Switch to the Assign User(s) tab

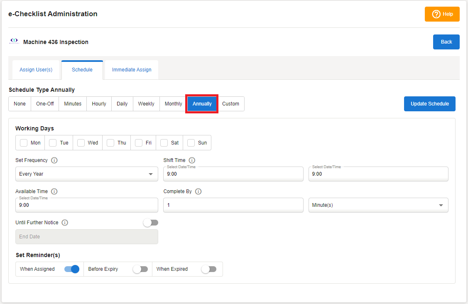click(36, 70)
